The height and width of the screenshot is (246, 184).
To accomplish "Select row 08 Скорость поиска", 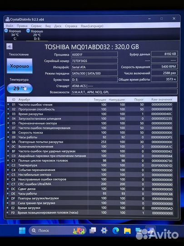I will (90, 133).
